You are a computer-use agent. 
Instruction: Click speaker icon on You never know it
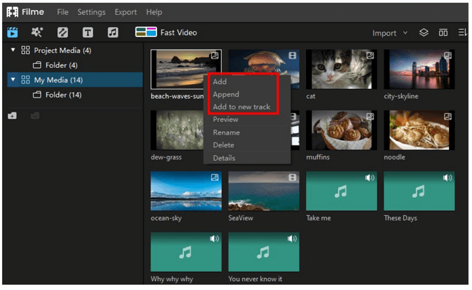(x=292, y=239)
